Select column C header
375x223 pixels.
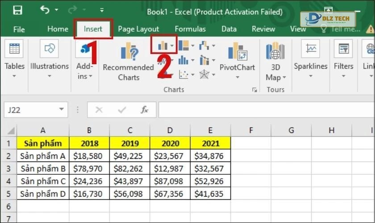[129, 130]
